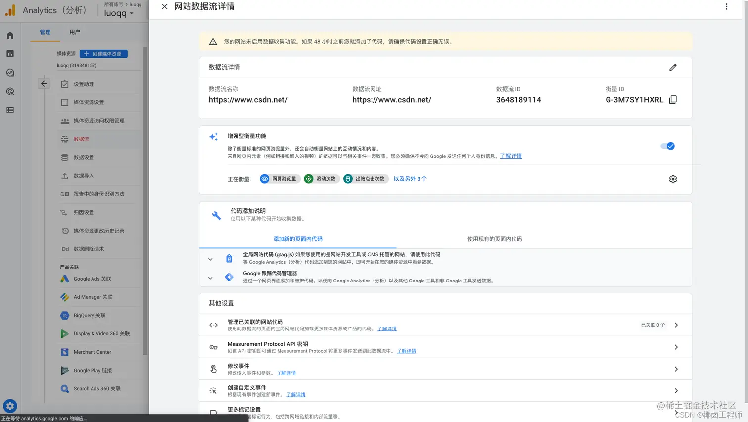The image size is (748, 422).
Task: Click the connected site tags code icon
Action: [x=213, y=325]
